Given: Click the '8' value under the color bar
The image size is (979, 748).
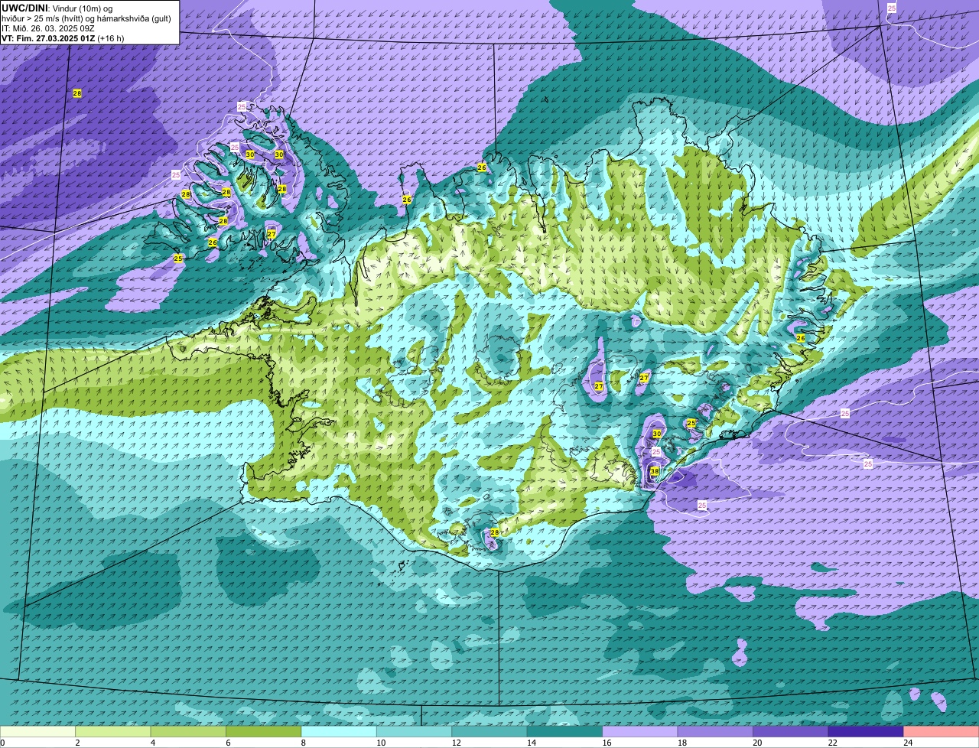Looking at the screenshot, I should click(302, 743).
